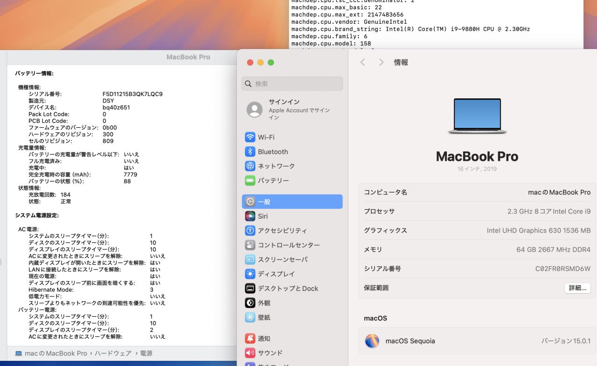Click ハードウェア in System Information path bar

click(113, 353)
